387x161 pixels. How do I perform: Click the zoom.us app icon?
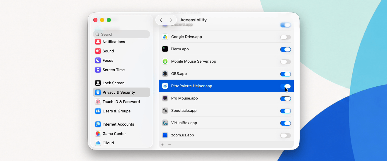point(165,135)
